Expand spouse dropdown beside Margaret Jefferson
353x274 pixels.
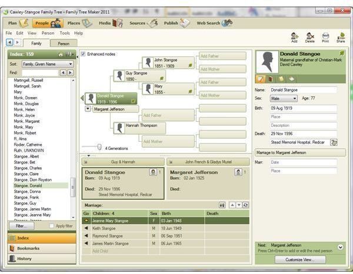tap(88, 109)
